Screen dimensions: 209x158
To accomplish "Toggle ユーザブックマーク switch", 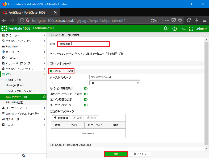I will tap(86, 105).
